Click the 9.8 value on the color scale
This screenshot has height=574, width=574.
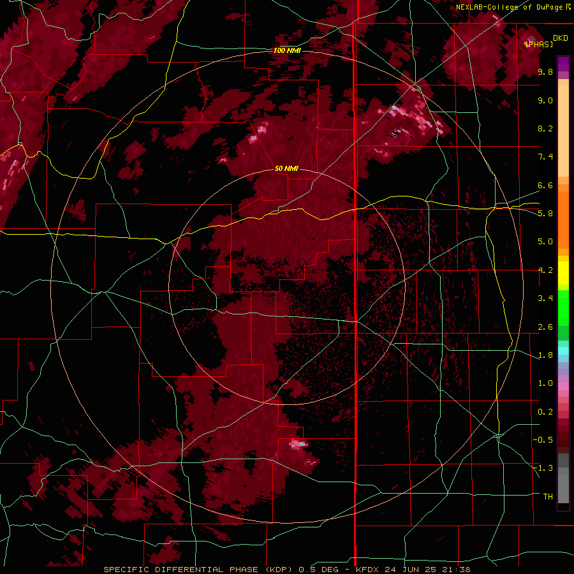[x=545, y=71]
